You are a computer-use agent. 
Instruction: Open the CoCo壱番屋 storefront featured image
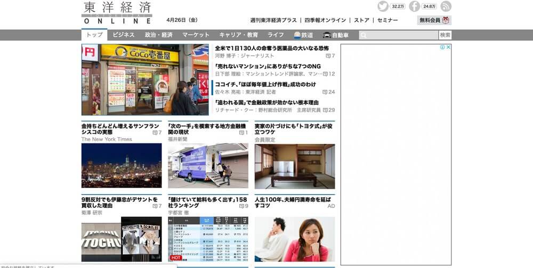[x=145, y=80]
